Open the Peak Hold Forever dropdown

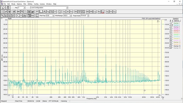(x=88, y=16)
